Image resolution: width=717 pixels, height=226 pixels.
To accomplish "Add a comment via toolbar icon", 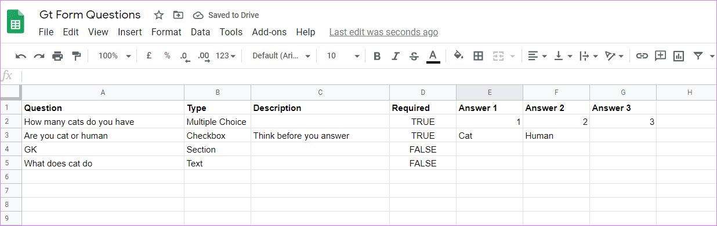I will 660,56.
